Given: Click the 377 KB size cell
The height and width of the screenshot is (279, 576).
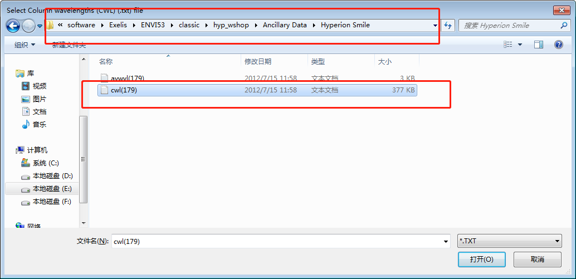Looking at the screenshot, I should click(x=403, y=90).
